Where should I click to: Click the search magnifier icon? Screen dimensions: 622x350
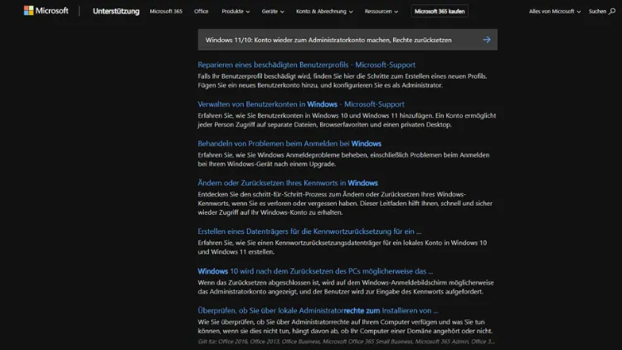pyautogui.click(x=612, y=11)
